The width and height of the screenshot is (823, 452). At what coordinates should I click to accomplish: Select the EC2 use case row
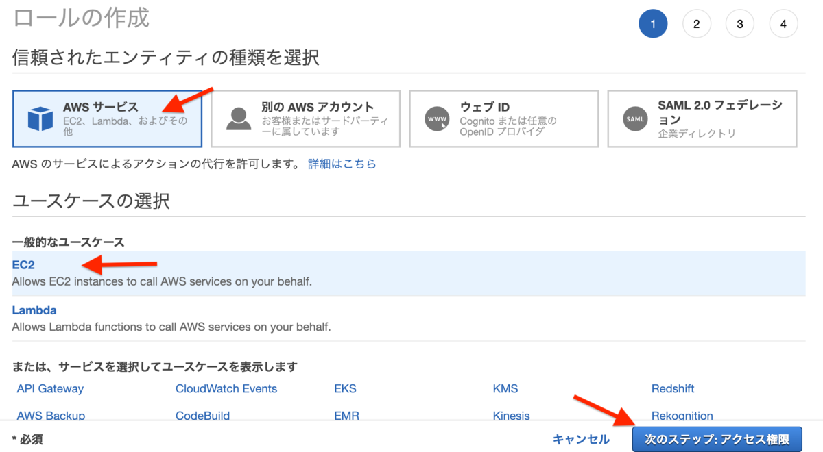coord(409,273)
